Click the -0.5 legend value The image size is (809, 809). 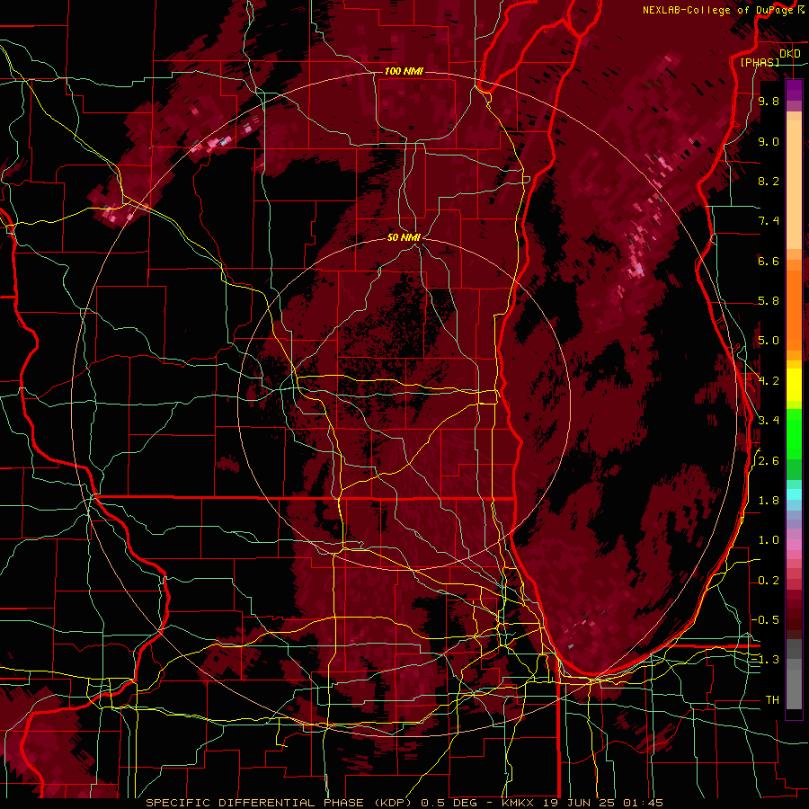coord(765,620)
